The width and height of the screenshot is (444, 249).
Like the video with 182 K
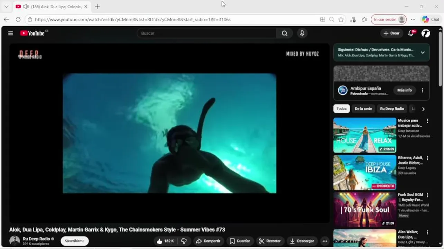(x=165, y=241)
